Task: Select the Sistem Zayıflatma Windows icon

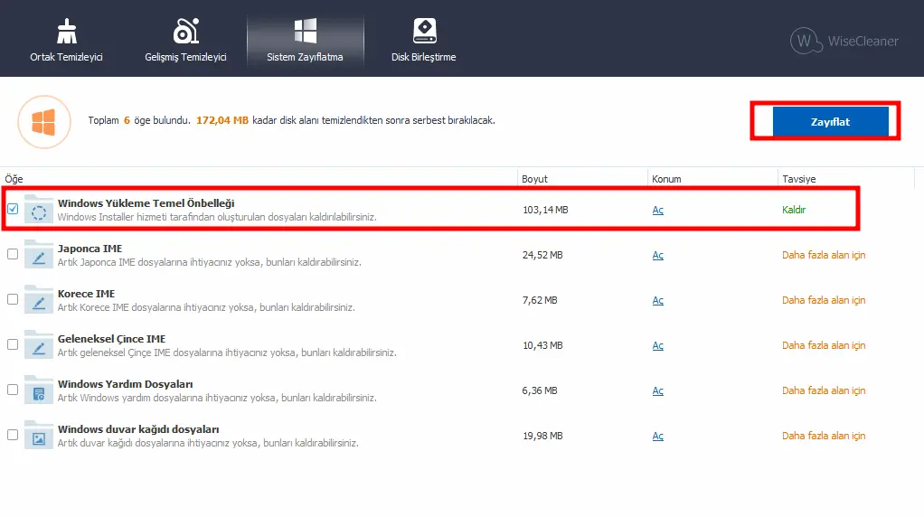Action: pyautogui.click(x=306, y=31)
